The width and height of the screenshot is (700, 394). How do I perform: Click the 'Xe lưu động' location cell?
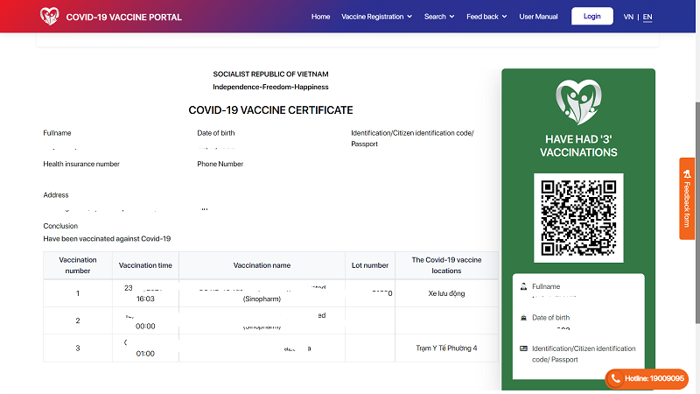tap(446, 293)
